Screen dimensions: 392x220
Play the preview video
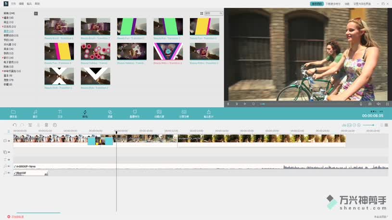pyautogui.click(x=245, y=104)
